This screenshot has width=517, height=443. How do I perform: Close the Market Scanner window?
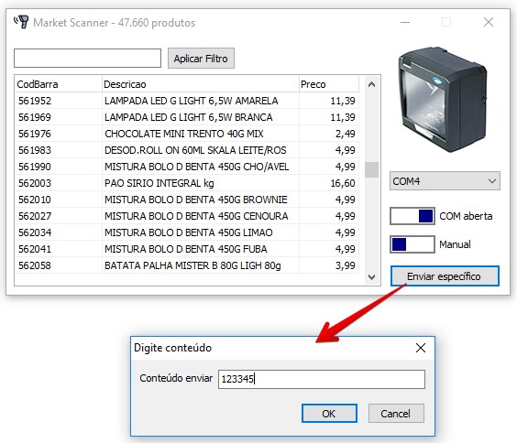[489, 22]
